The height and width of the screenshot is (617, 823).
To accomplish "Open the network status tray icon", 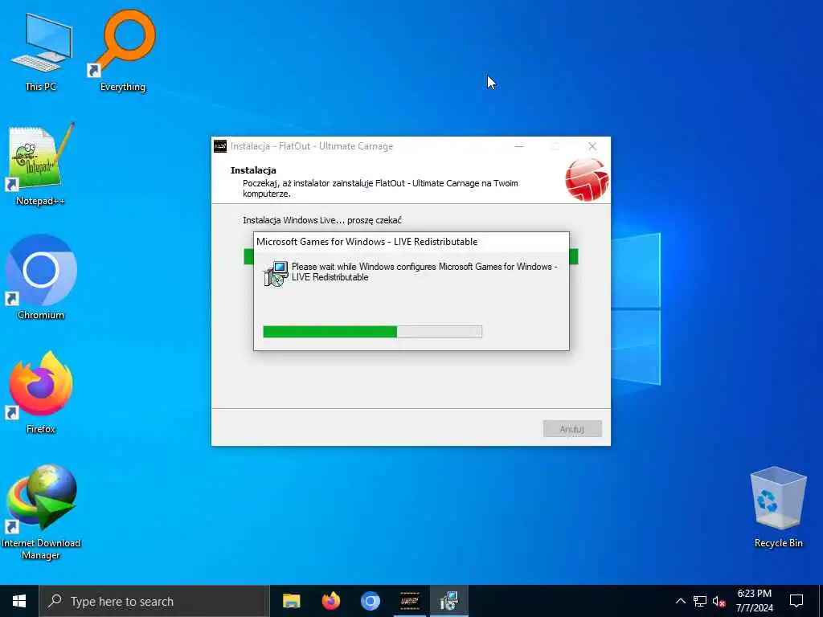I will pyautogui.click(x=700, y=601).
